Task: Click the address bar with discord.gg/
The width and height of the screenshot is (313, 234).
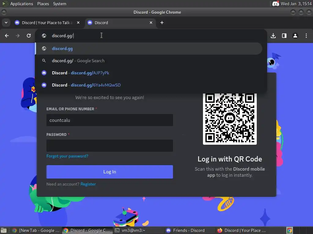Action: tap(151, 36)
